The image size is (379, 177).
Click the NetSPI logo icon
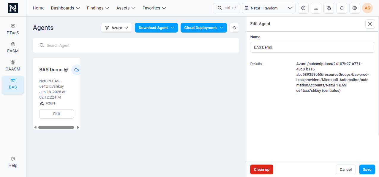[13, 8]
